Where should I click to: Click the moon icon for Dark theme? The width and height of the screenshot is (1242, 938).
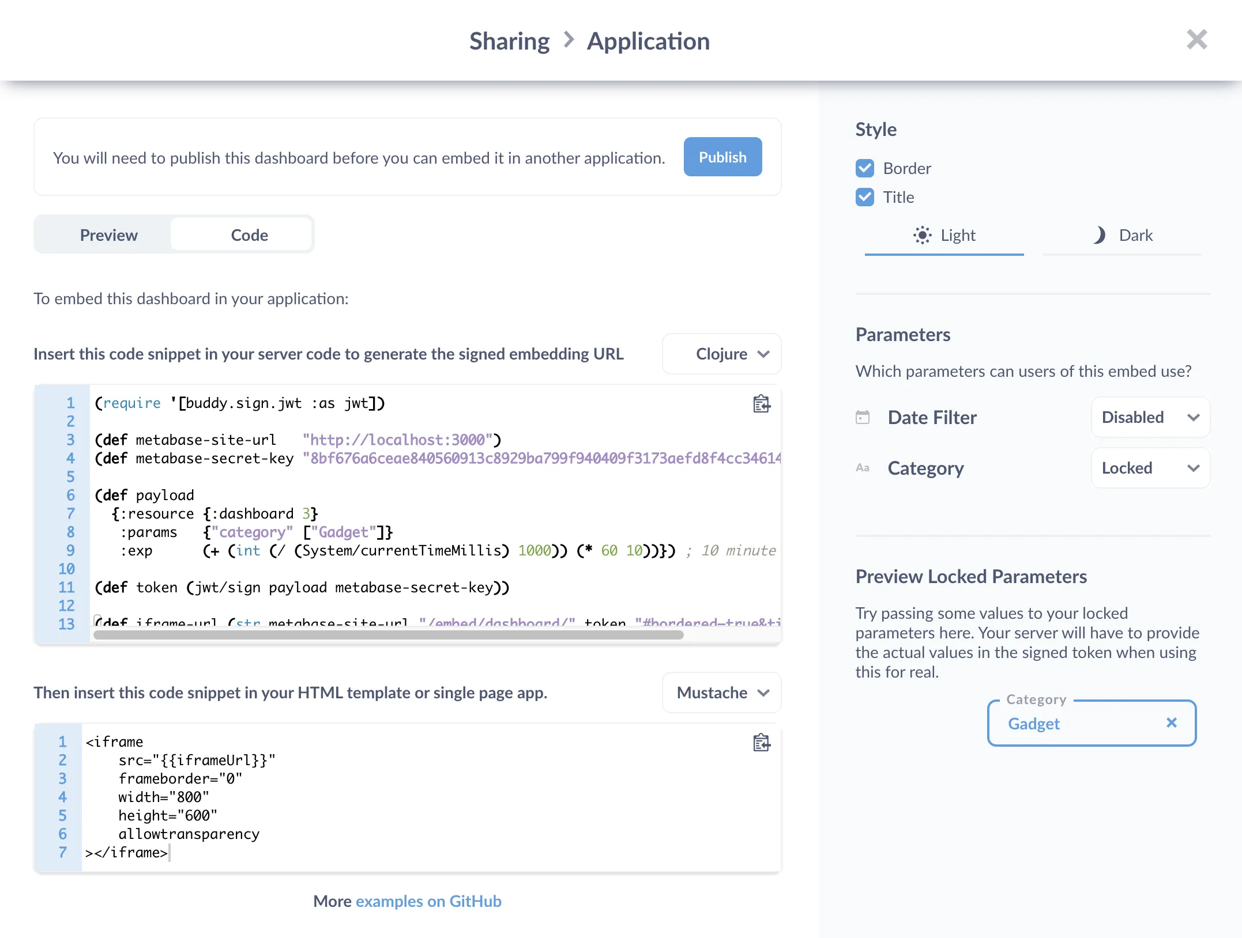[1100, 235]
